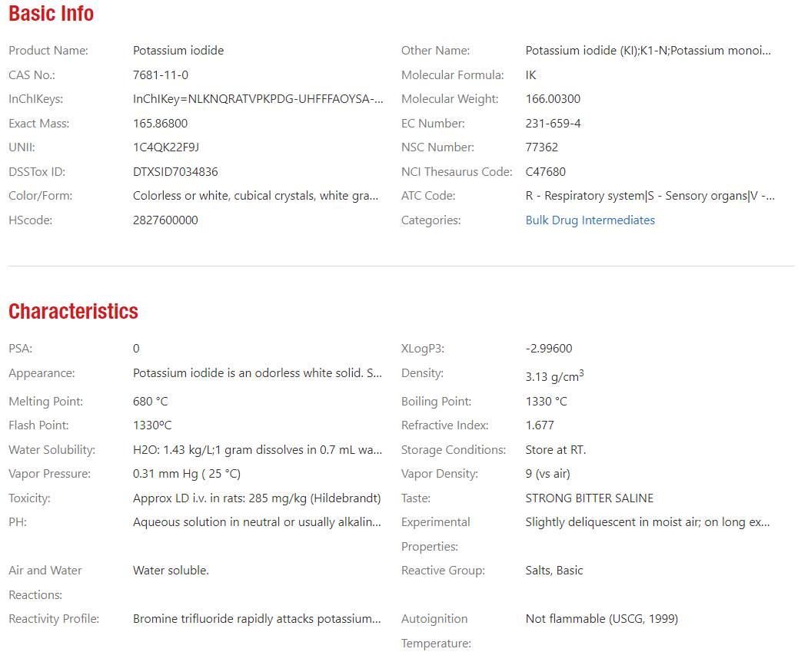The width and height of the screenshot is (798, 652).
Task: Expand the truncated Appearance description
Action: pyautogui.click(x=258, y=373)
